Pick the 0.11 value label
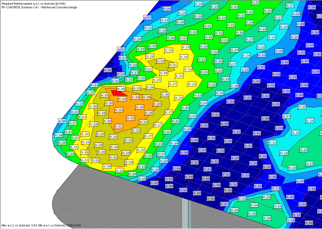This screenshot has width=322, height=229. 272,142
